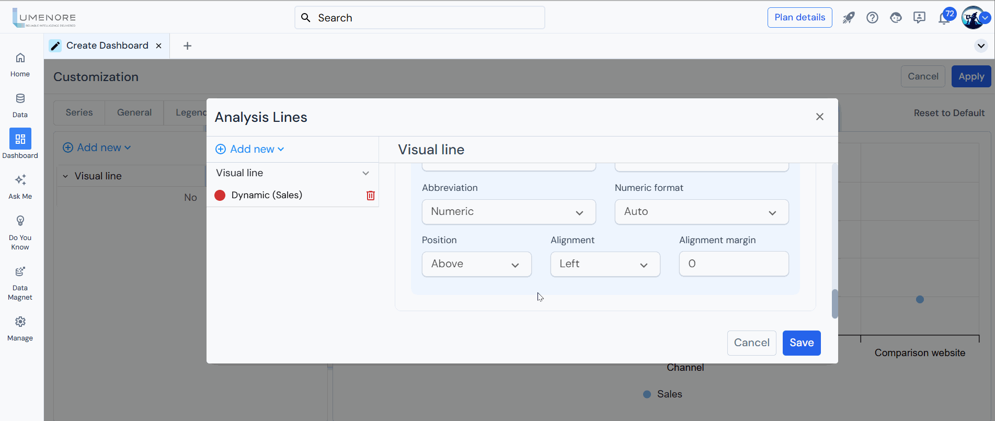
Task: Open the help question mark icon
Action: 872,18
